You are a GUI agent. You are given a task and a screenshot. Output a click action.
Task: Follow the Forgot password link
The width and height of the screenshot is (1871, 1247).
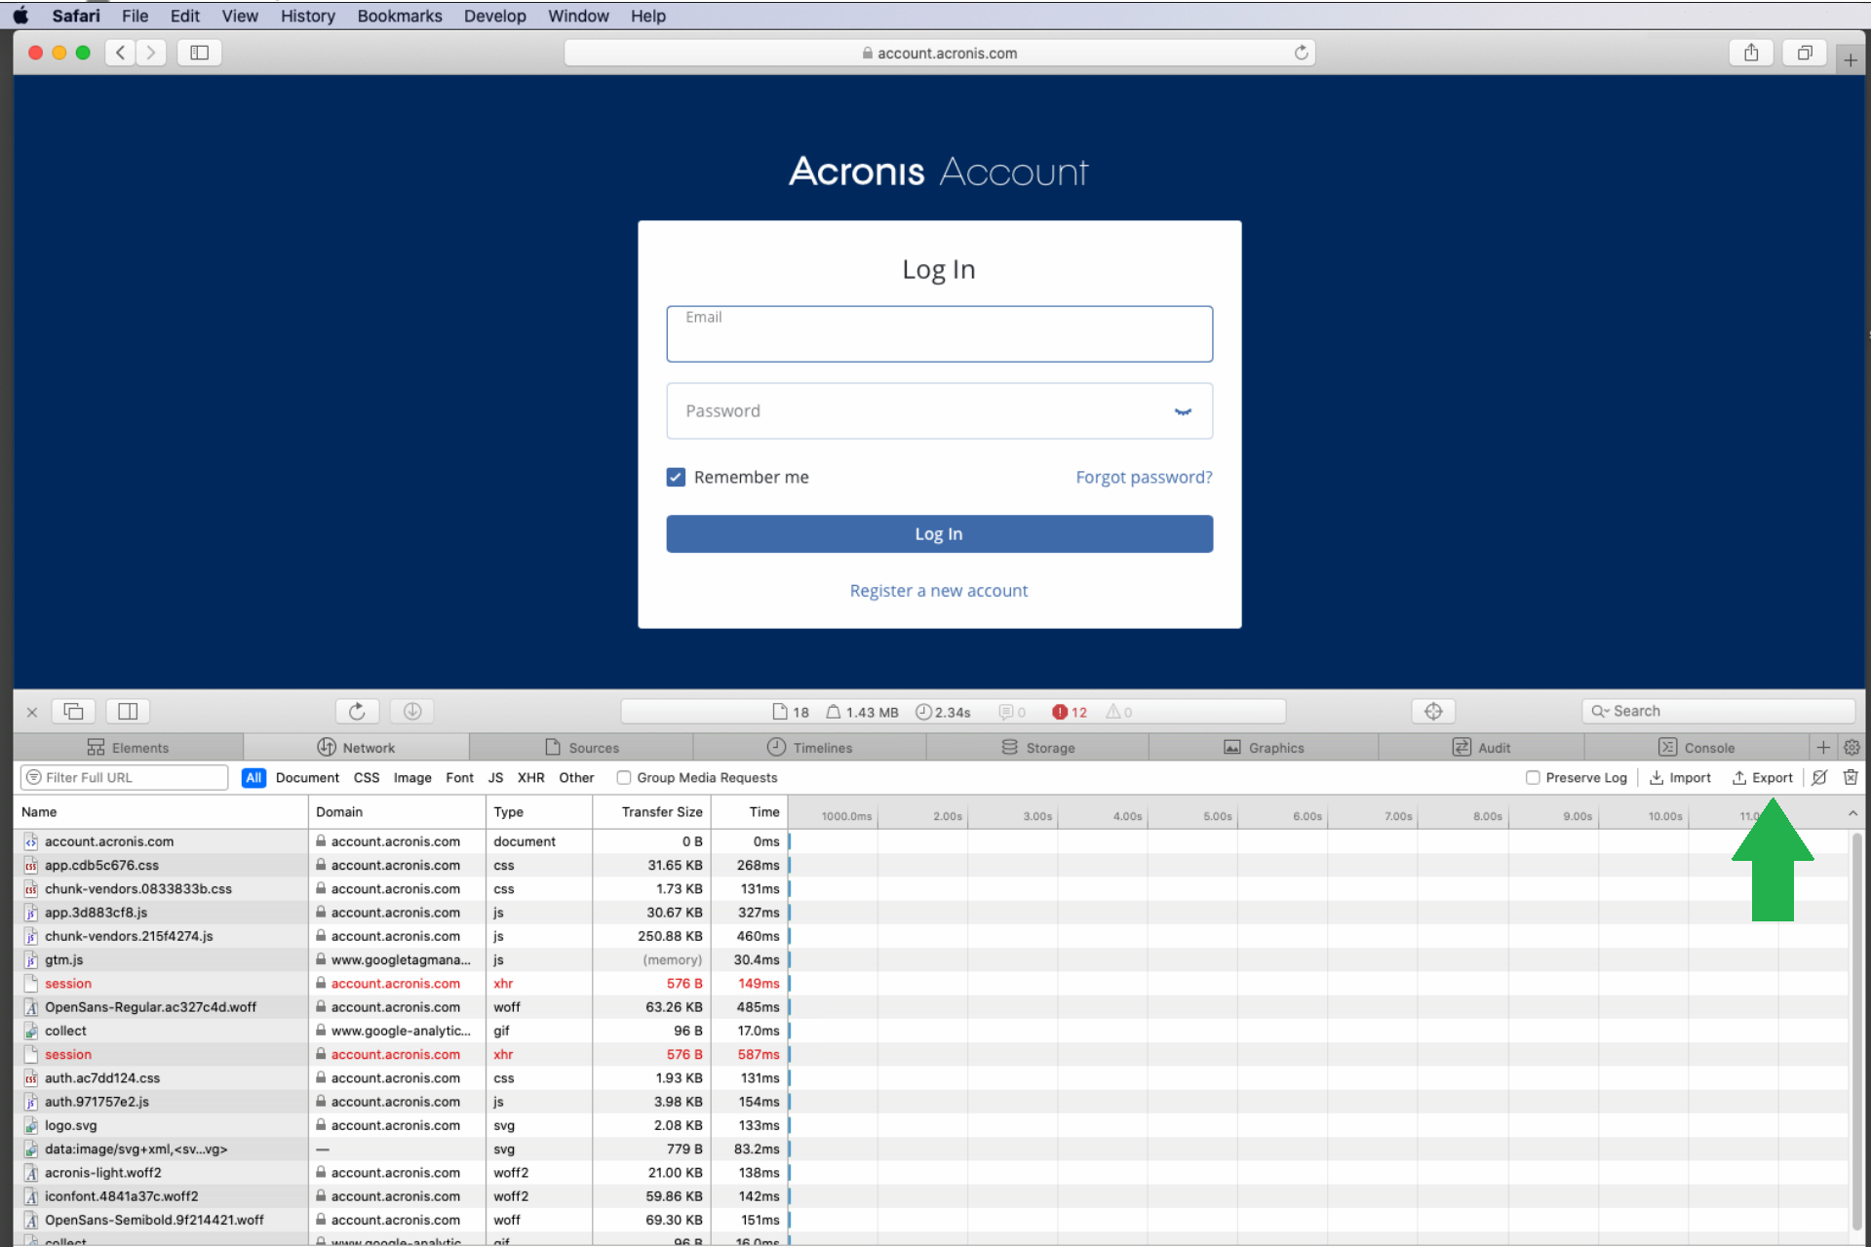coord(1144,477)
